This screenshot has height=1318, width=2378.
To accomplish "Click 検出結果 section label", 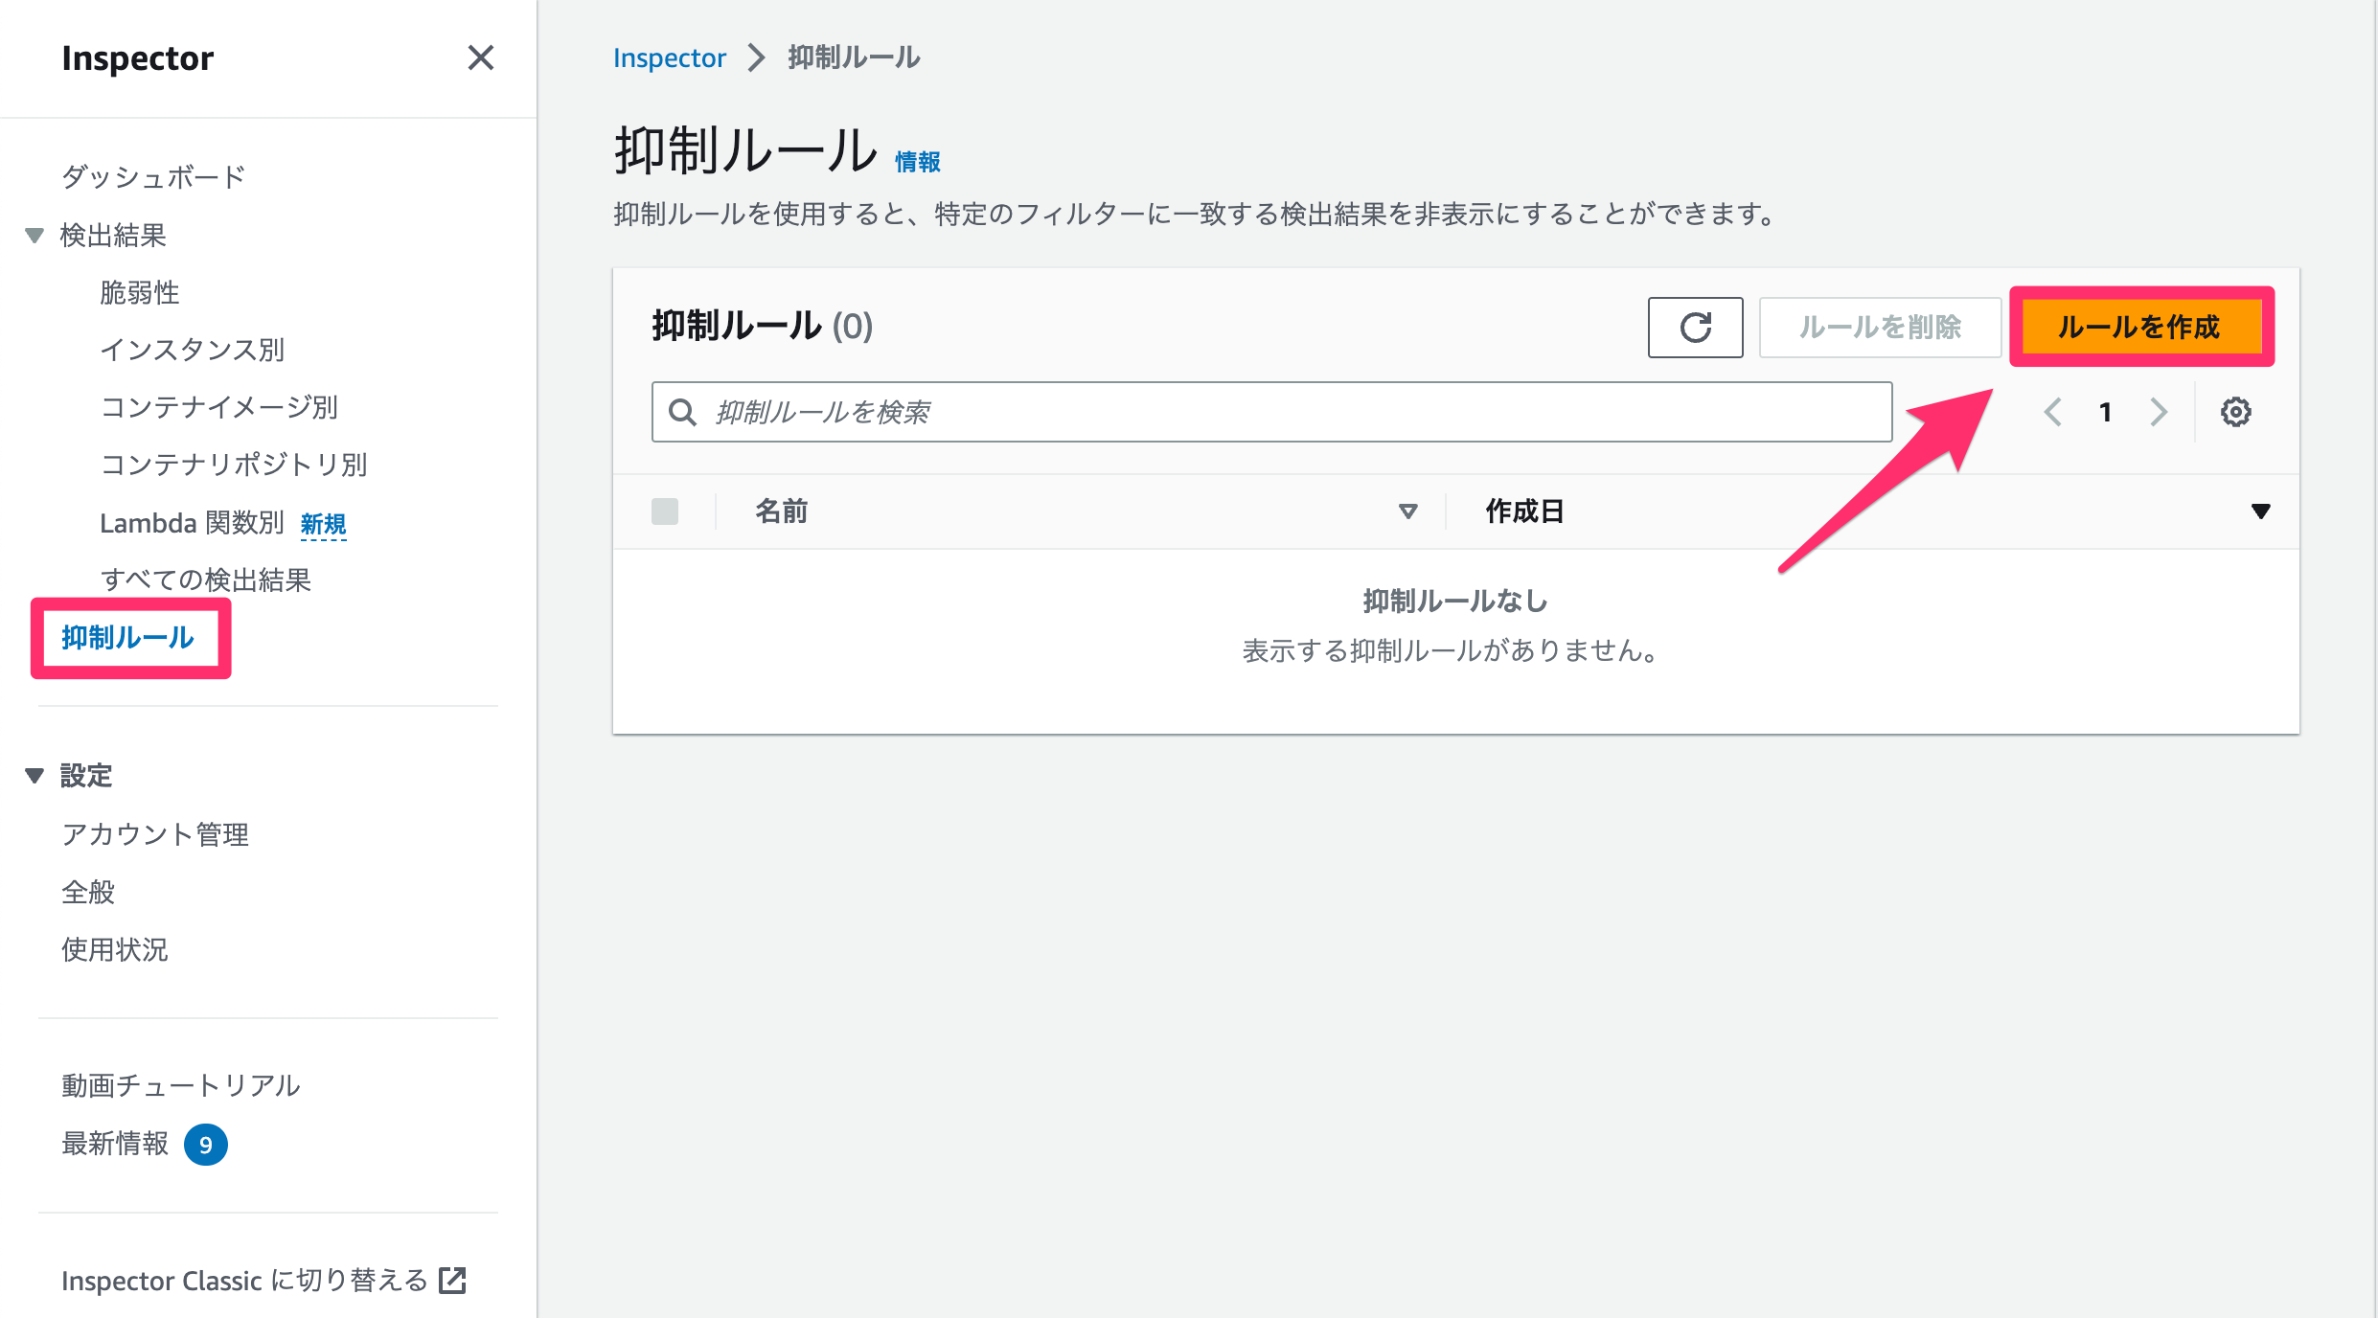I will click(x=113, y=236).
